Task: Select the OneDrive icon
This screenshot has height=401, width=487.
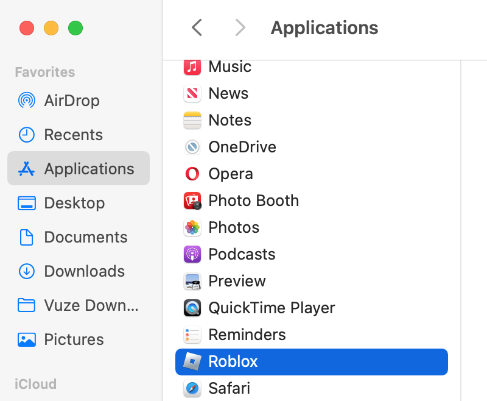Action: [x=192, y=147]
